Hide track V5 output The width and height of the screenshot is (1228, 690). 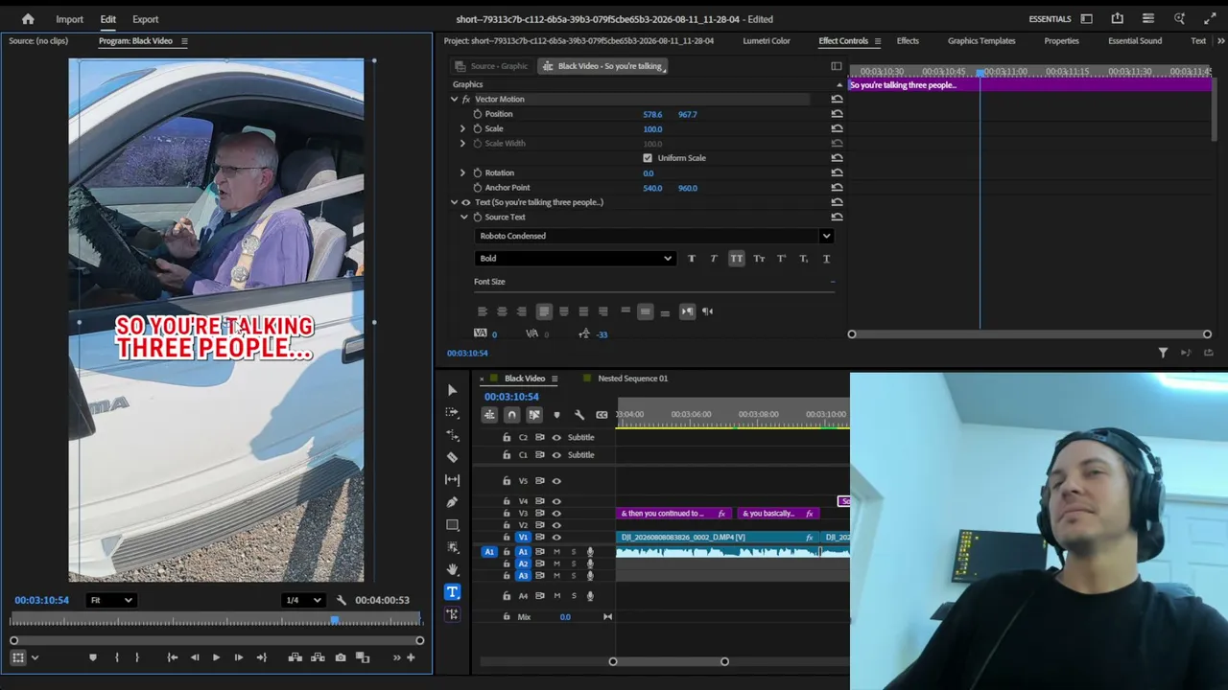coord(556,481)
